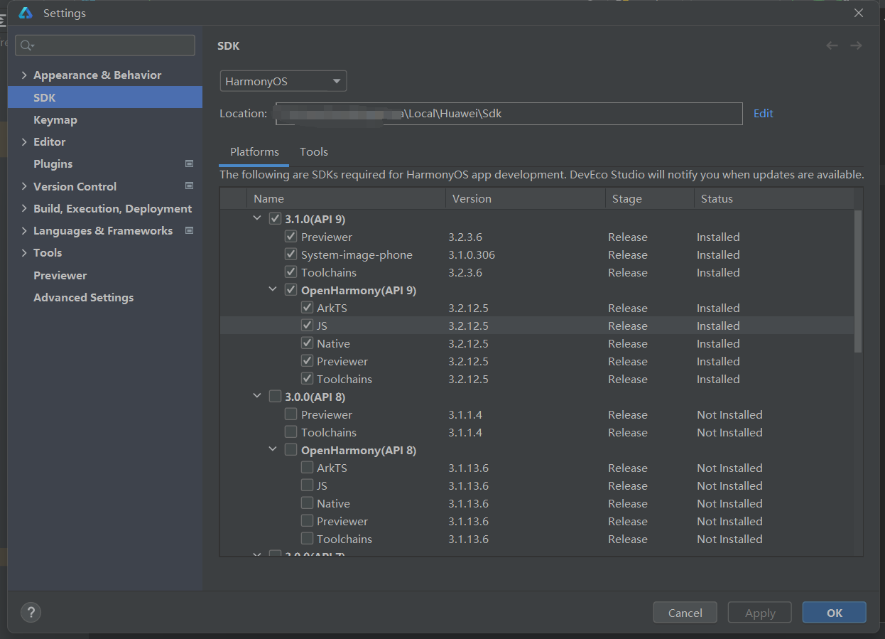Uncheck the 3.1.0(API 9) checkbox
885x639 pixels.
(276, 219)
